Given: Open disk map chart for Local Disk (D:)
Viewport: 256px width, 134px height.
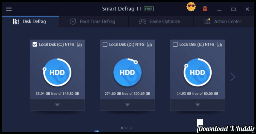Looking at the screenshot, I should tap(150, 44).
